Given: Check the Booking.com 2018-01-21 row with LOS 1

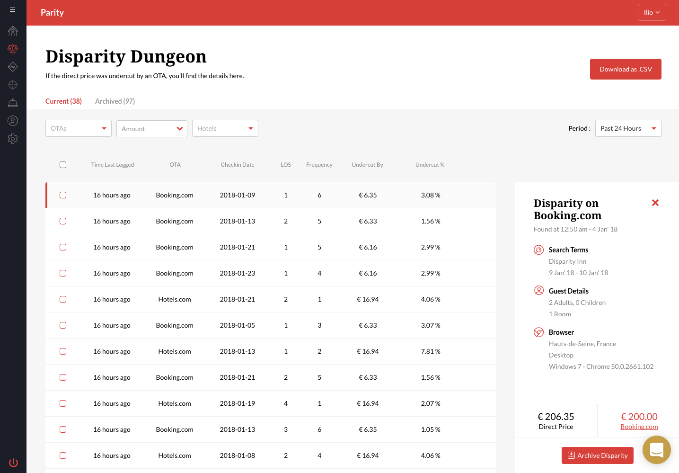Looking at the screenshot, I should (63, 247).
